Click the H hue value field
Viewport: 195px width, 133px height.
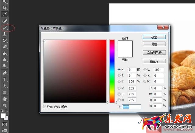(132, 69)
